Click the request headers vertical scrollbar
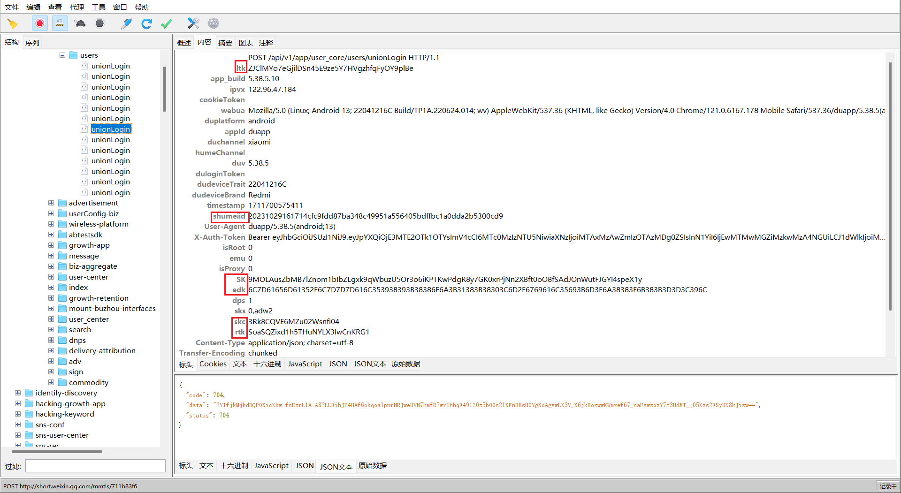The image size is (901, 493). click(890, 186)
